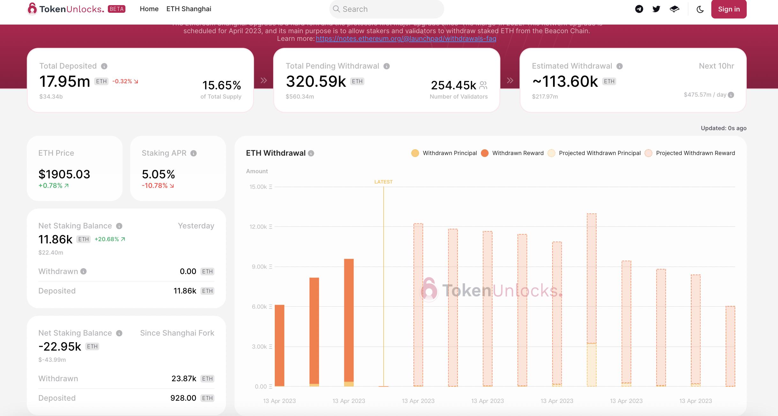This screenshot has height=416, width=778.
Task: Click the info icon next to Estimated Withdrawal
Action: [619, 66]
